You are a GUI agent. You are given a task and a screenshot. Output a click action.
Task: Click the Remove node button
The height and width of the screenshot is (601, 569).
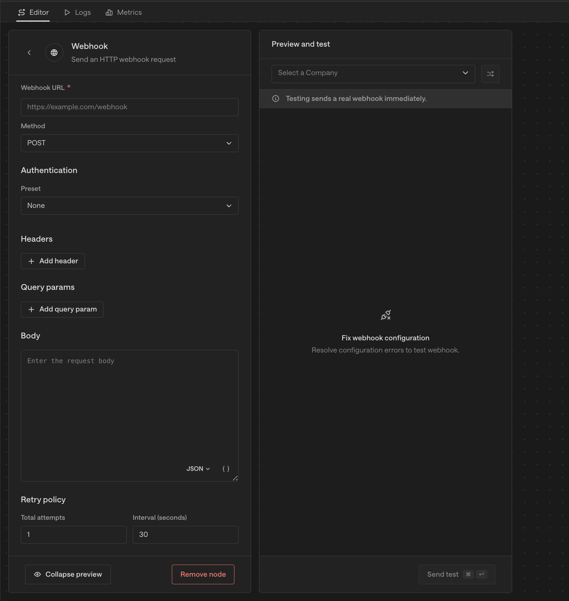click(x=203, y=574)
